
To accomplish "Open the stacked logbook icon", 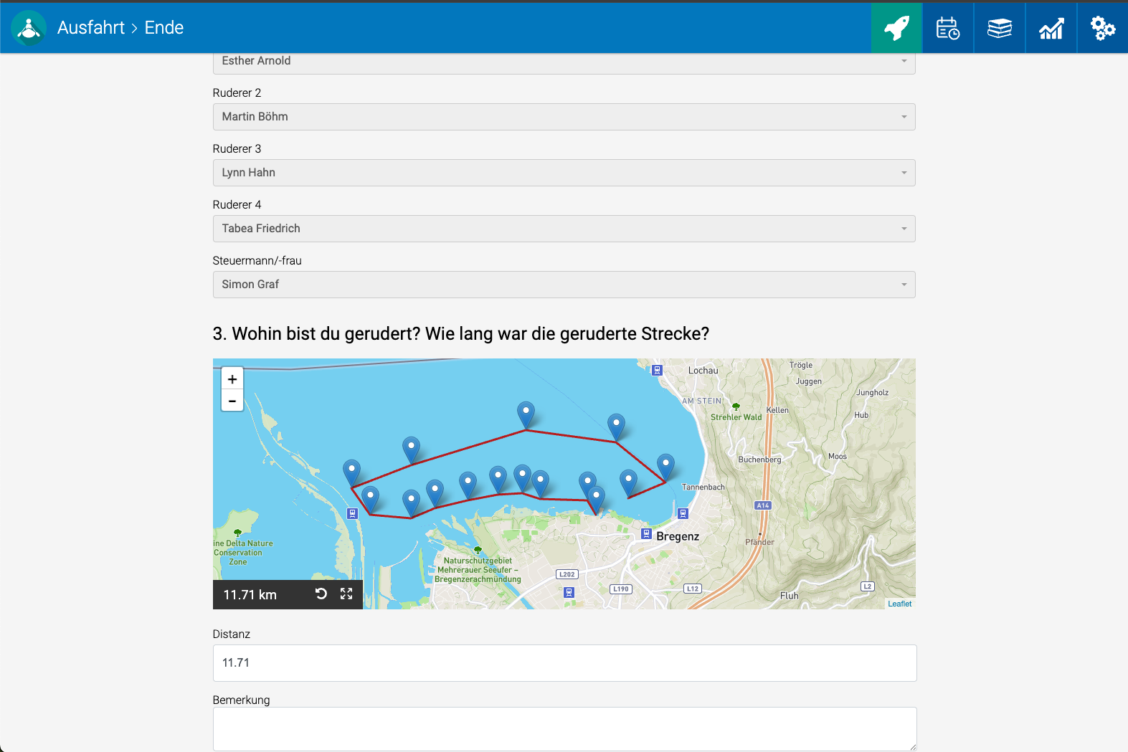I will (x=999, y=28).
